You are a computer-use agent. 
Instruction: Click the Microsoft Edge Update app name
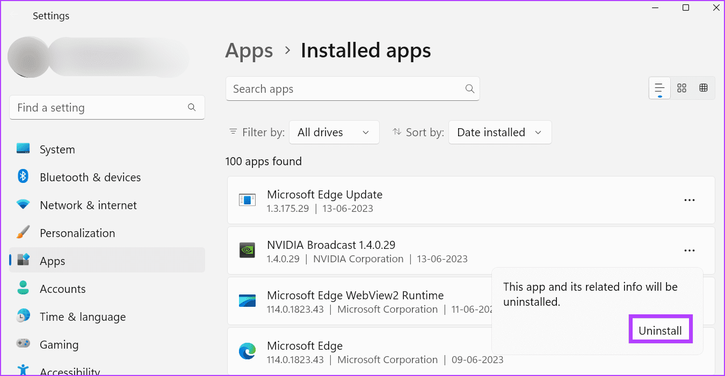(324, 195)
